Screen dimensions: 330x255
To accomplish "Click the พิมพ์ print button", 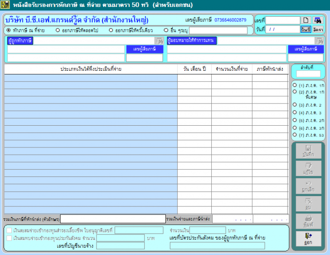I will 308,221.
